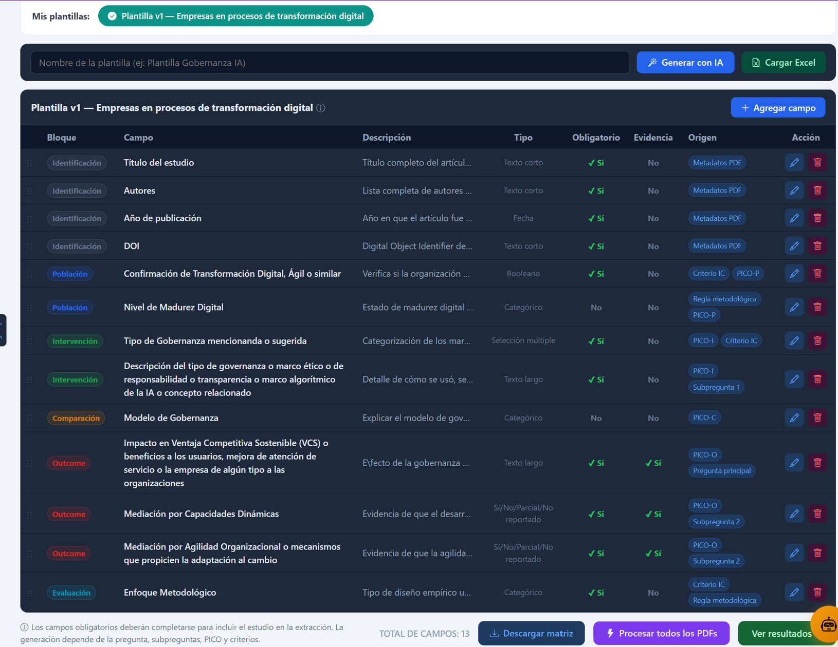Select the Plantilla v1 template chip
838x647 pixels.
(x=235, y=16)
